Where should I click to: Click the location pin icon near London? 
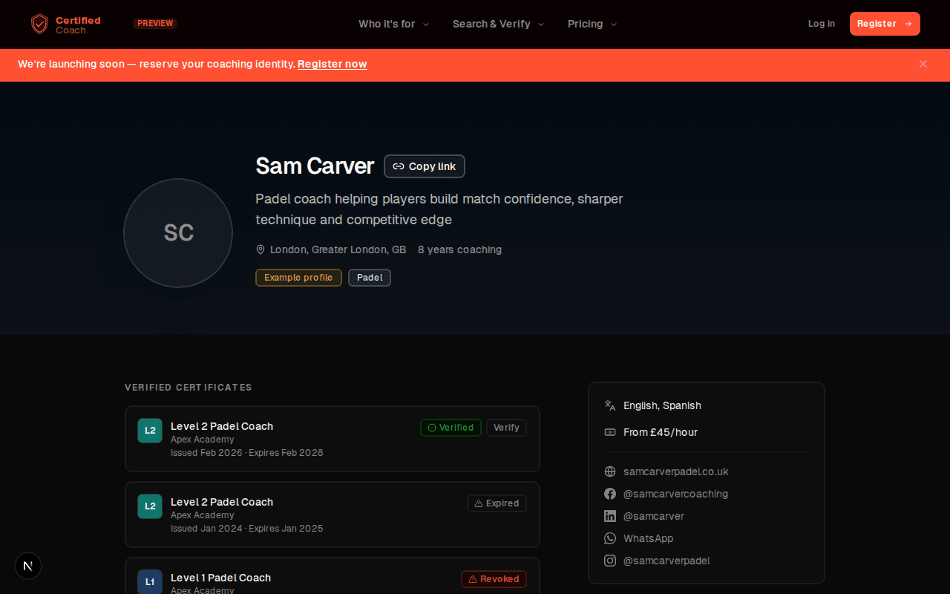coord(261,249)
